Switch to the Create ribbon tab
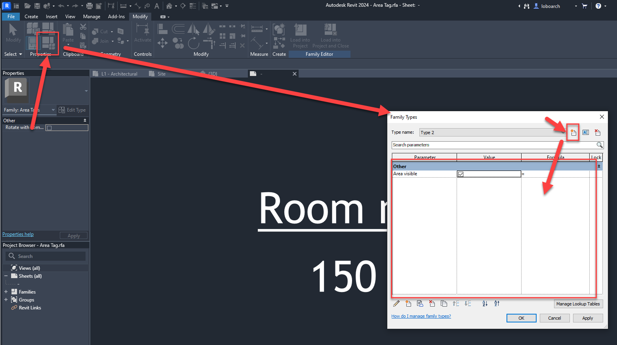Viewport: 617px width, 345px height. tap(31, 16)
